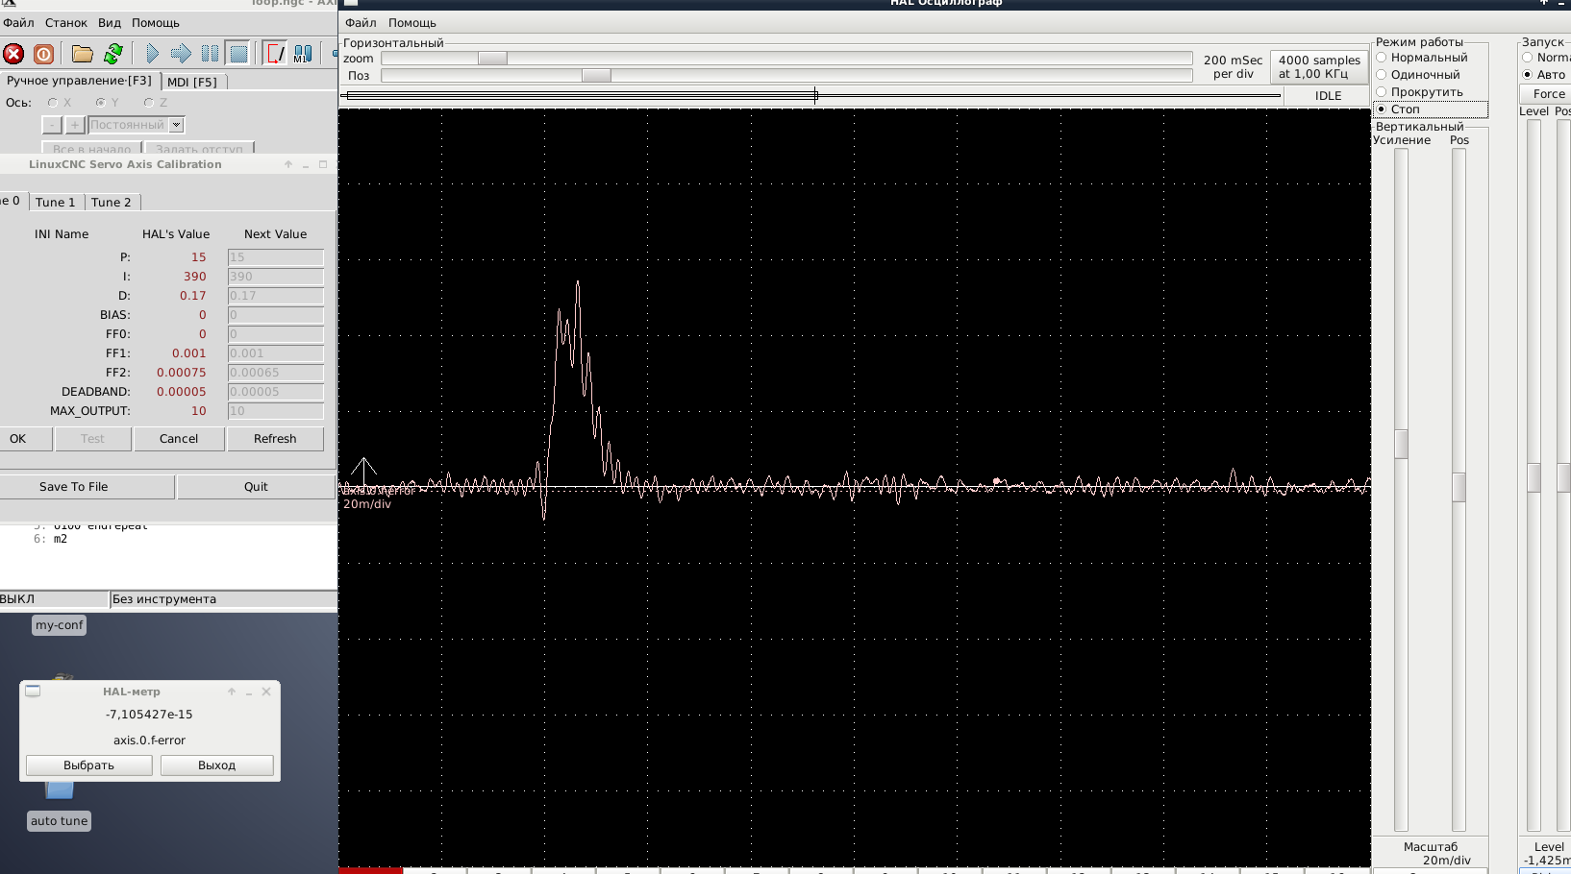The width and height of the screenshot is (1571, 874).
Task: Select Normal trigger mode under Запуск
Action: tap(1528, 58)
